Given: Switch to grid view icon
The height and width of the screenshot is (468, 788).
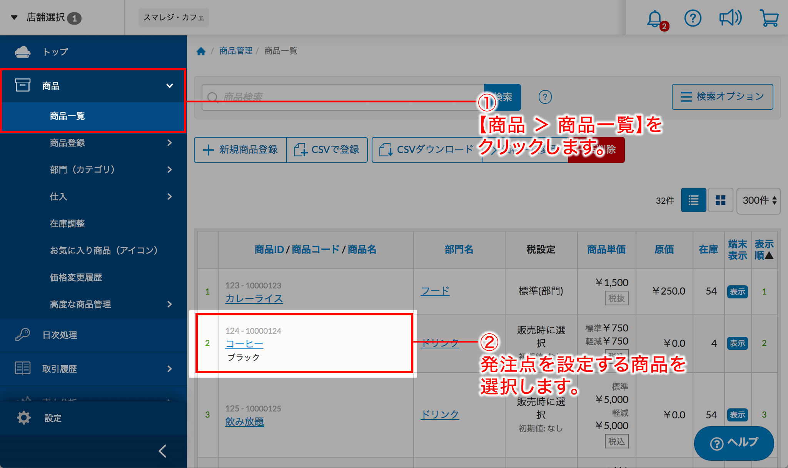Looking at the screenshot, I should click(720, 200).
